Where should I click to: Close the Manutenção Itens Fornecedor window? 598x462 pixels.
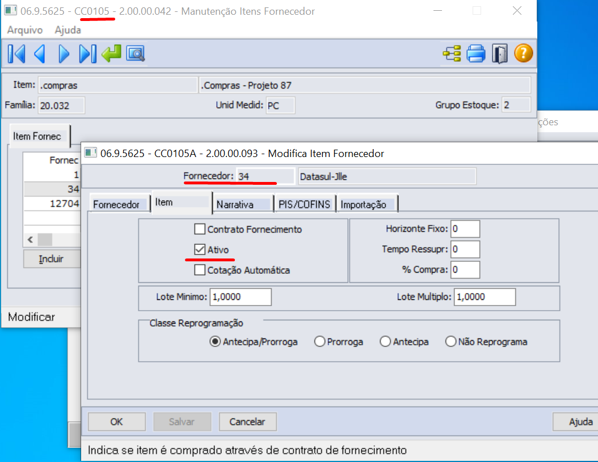[517, 11]
